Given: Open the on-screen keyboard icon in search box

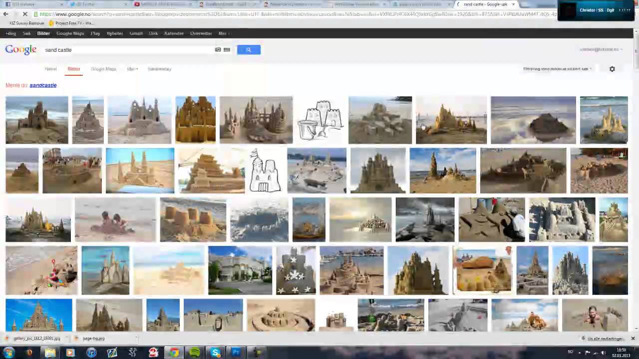Looking at the screenshot, I should (x=227, y=49).
